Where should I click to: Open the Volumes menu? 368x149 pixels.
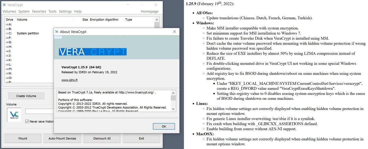(x=9, y=11)
